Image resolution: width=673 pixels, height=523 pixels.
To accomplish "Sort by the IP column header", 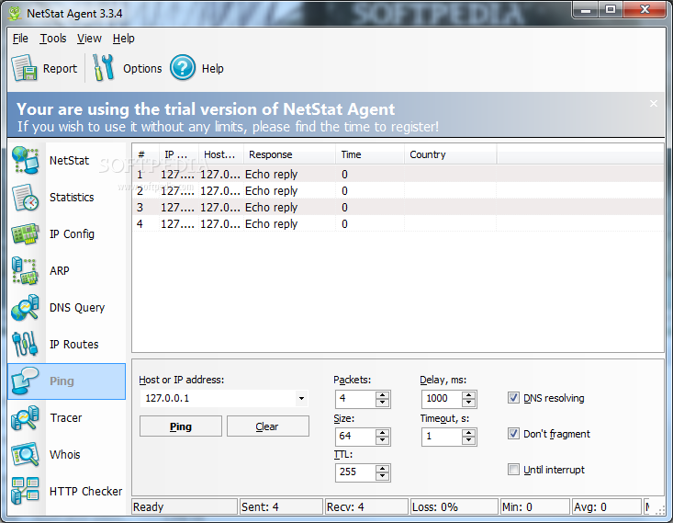I will click(178, 154).
